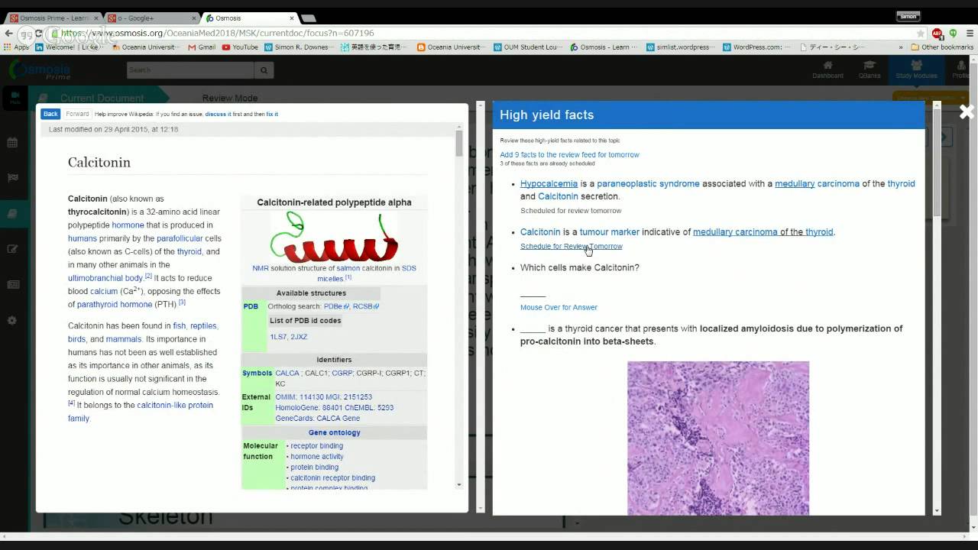Click the calcitonin NMR structure image

coord(334,236)
